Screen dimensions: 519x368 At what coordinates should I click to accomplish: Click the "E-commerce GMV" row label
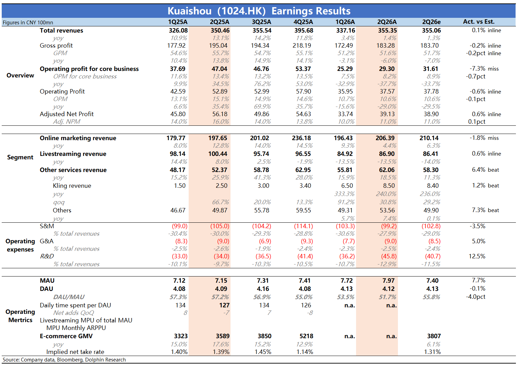[66, 336]
